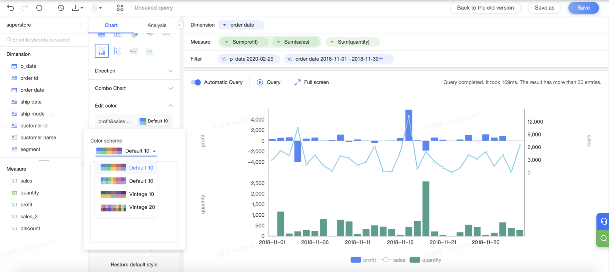This screenshot has width=609, height=272.
Task: Click the four-shape apps icon
Action: [x=120, y=8]
